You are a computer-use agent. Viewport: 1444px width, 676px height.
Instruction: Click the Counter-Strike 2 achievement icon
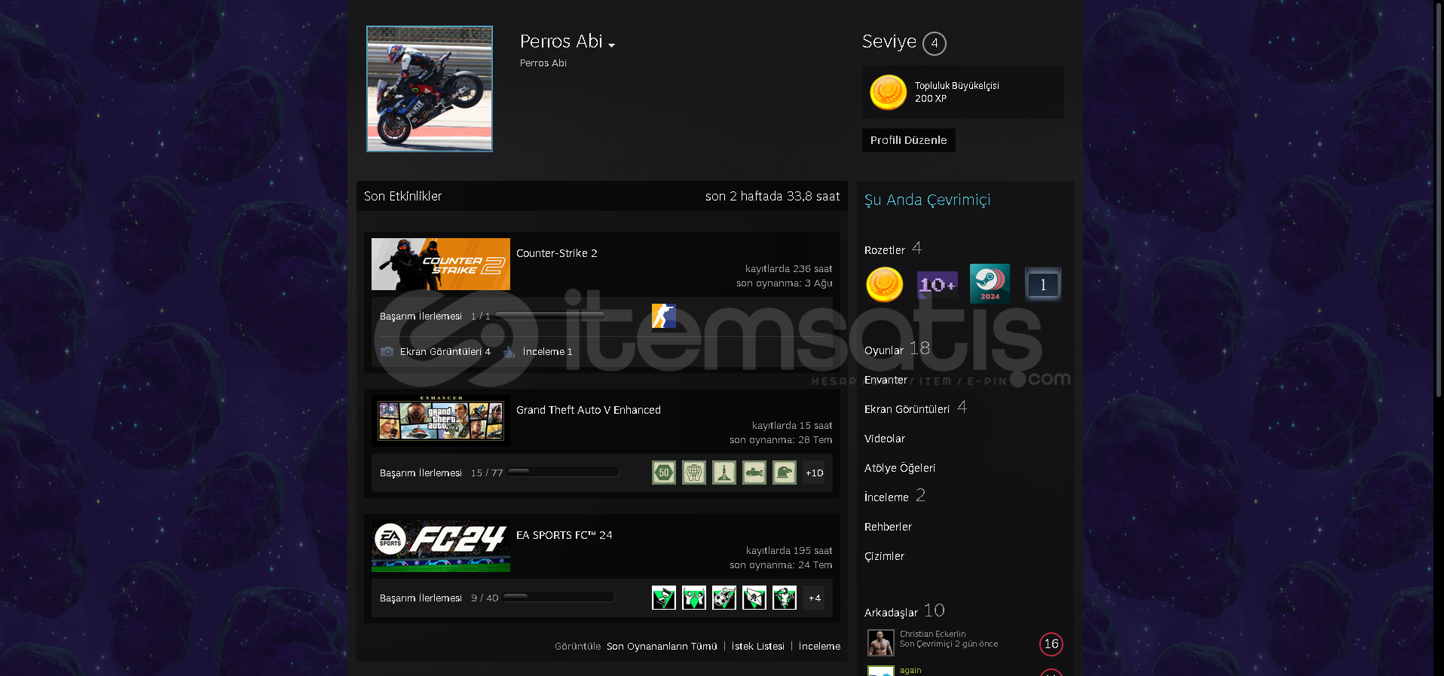pyautogui.click(x=664, y=316)
